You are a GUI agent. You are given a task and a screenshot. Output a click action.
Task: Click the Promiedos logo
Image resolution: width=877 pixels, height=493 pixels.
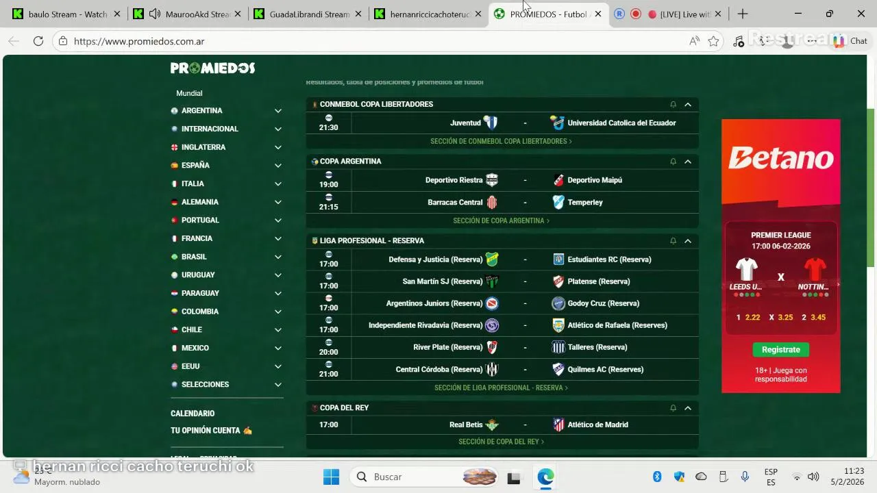pos(212,68)
